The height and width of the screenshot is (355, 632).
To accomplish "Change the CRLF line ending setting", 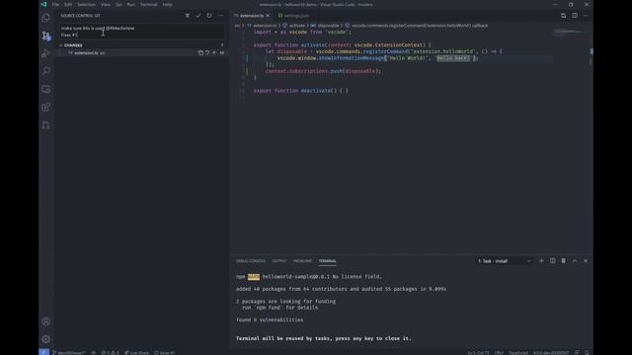I will (x=499, y=353).
